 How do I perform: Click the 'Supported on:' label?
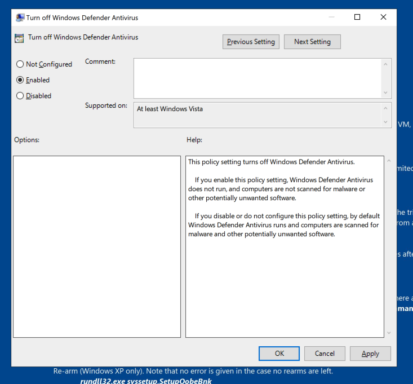106,105
